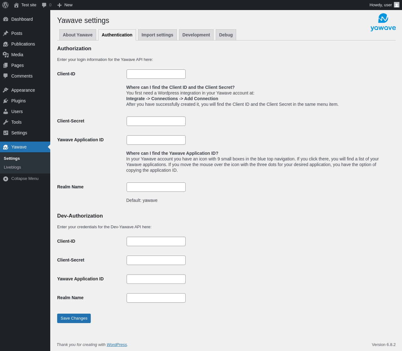Click the Tools wrench icon
The height and width of the screenshot is (351, 402).
[x=6, y=122]
